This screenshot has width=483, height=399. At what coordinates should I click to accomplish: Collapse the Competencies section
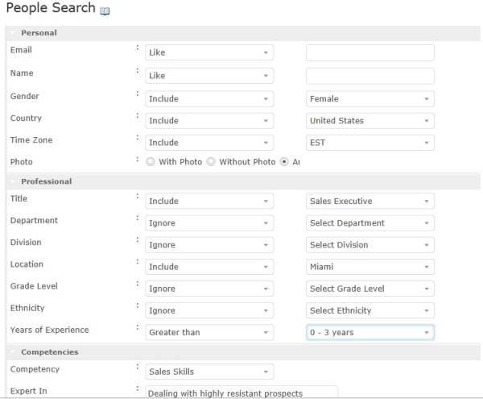(x=13, y=352)
